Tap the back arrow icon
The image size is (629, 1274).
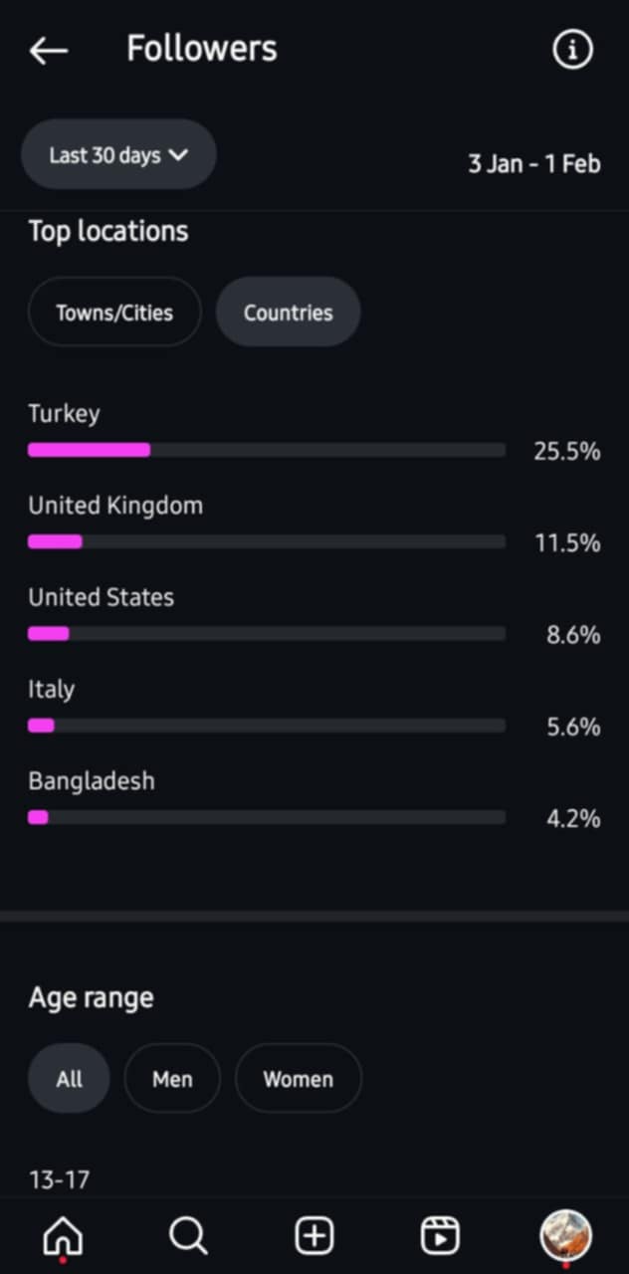pyautogui.click(x=49, y=50)
